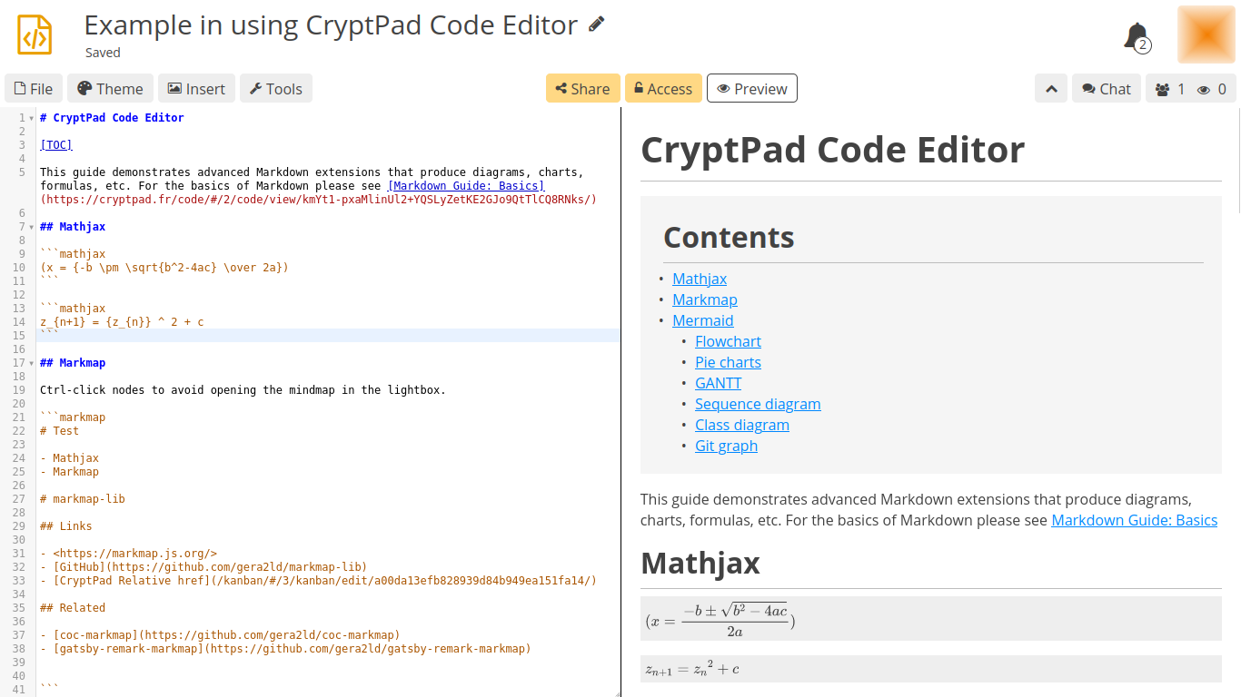Image resolution: width=1241 pixels, height=697 pixels.
Task: Click the viewers eye icon
Action: 1204,89
